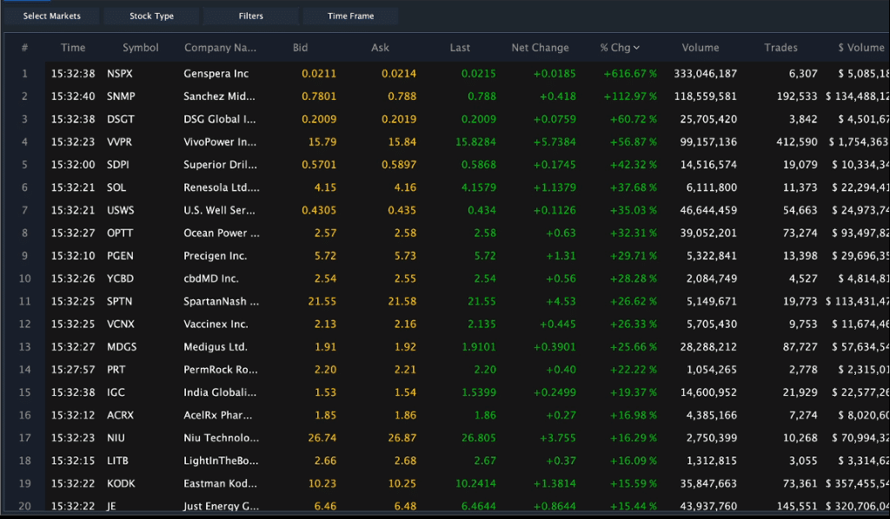Screen dimensions: 890x519
Task: Sort by the Company Name column header
Action: click(220, 48)
